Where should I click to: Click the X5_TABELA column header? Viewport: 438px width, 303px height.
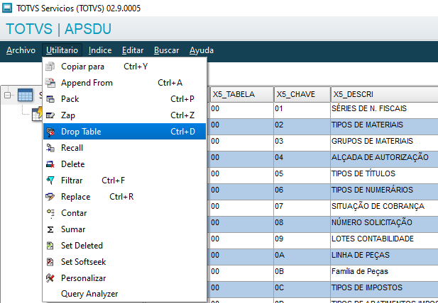coord(241,94)
